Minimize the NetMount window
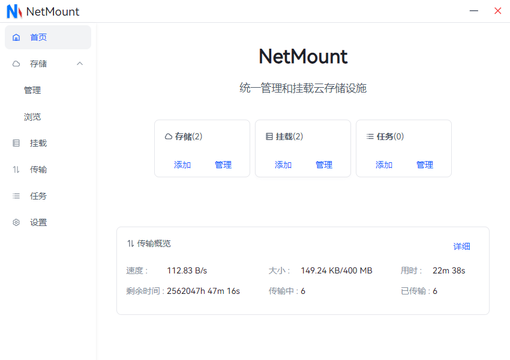The width and height of the screenshot is (510, 360). click(474, 11)
